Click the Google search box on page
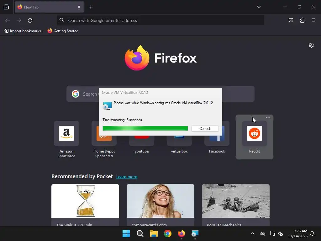This screenshot has width=321, height=241. [160, 94]
